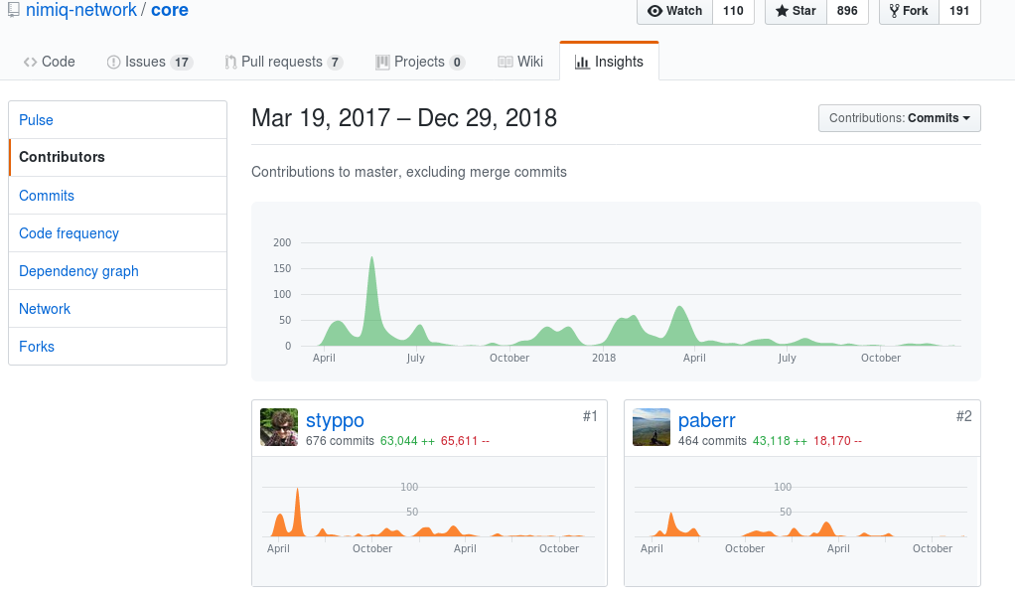The height and width of the screenshot is (596, 1015).
Task: View paberr's 464 commits
Action: (712, 441)
